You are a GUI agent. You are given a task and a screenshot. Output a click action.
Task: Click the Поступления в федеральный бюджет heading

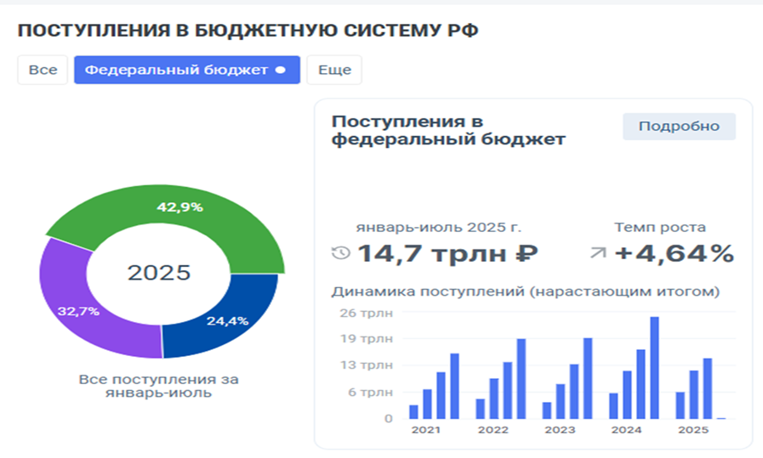447,131
